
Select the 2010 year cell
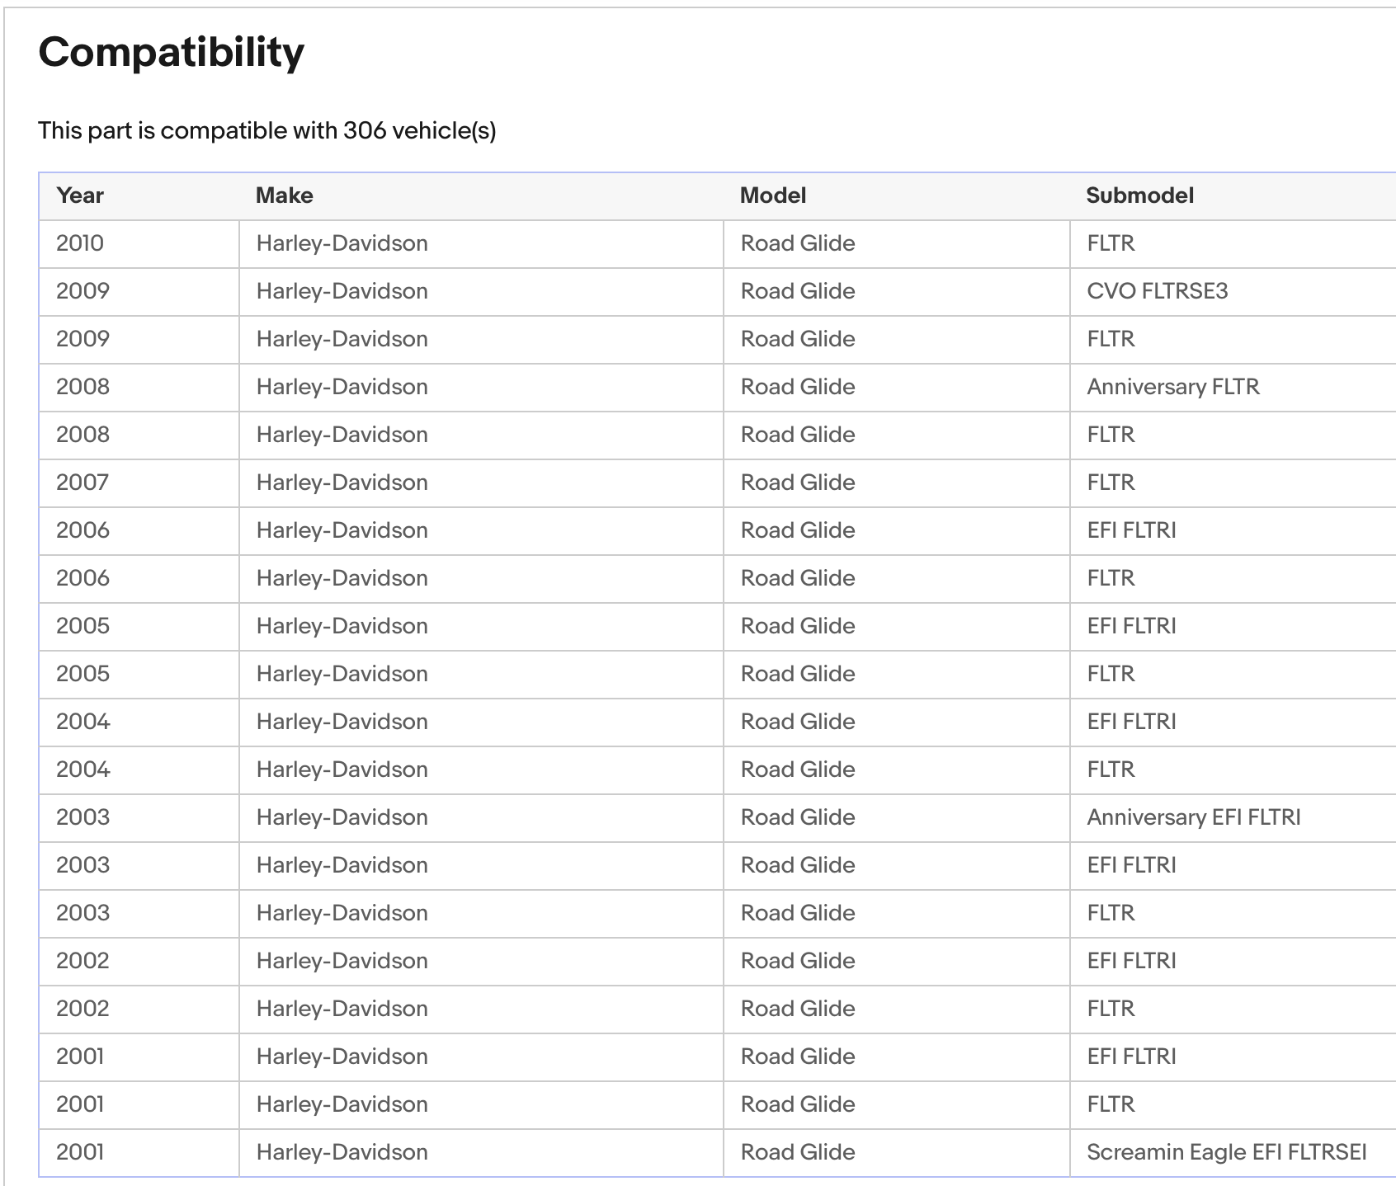point(80,243)
